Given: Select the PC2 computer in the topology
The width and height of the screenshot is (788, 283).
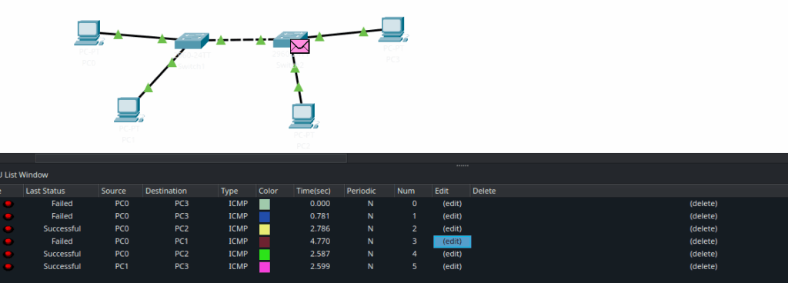Looking at the screenshot, I should (302, 116).
